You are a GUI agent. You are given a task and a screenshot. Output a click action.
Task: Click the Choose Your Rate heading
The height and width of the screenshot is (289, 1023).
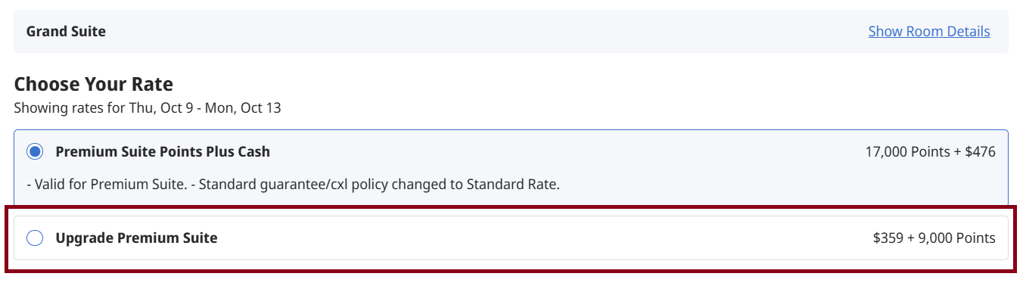[94, 84]
